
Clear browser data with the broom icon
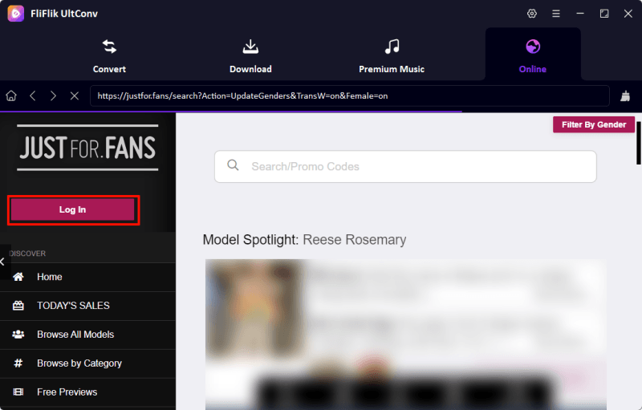click(626, 95)
